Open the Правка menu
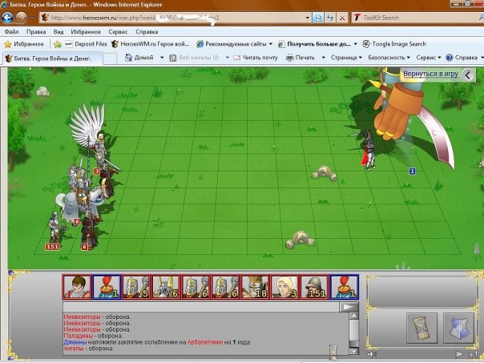Screen dimensions: 484x363 pyautogui.click(x=36, y=31)
